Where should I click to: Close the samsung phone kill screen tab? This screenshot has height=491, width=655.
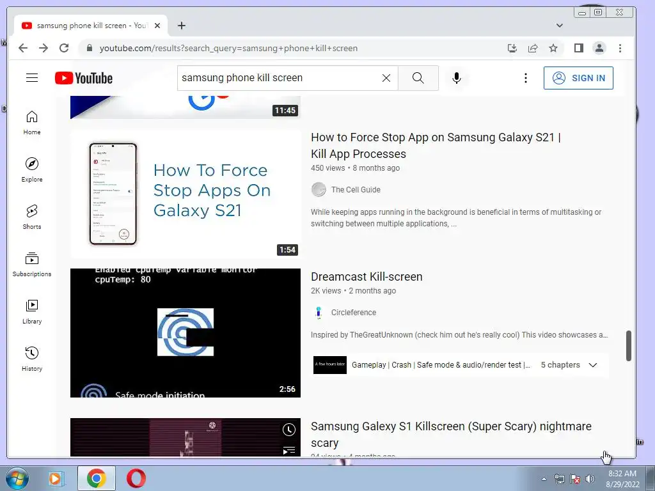tap(157, 26)
